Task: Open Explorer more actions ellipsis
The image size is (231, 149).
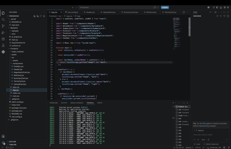Action: pos(44,12)
